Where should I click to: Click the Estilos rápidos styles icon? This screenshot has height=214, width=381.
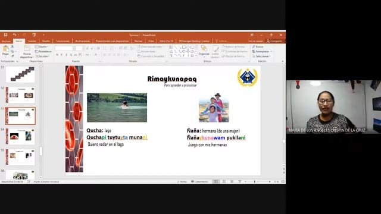click(215, 49)
